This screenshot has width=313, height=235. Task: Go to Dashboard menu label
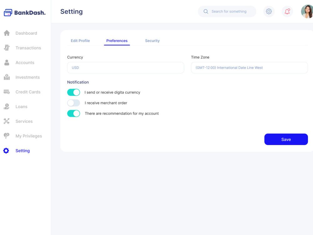tap(26, 33)
